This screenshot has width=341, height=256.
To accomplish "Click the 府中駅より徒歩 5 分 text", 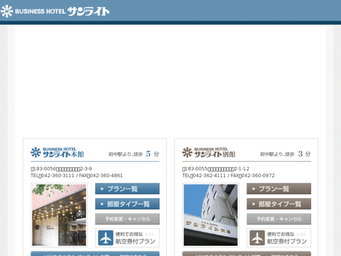I will coord(134,154).
